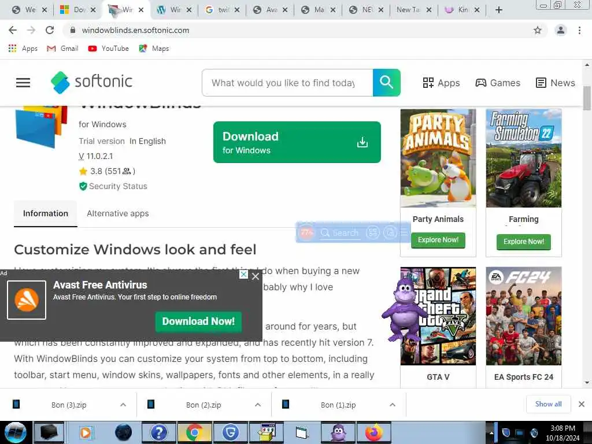Click the teal search magnifier button
The width and height of the screenshot is (592, 444).
pyautogui.click(x=386, y=82)
